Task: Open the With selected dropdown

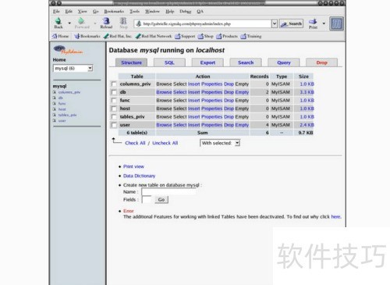Action: pos(220,143)
